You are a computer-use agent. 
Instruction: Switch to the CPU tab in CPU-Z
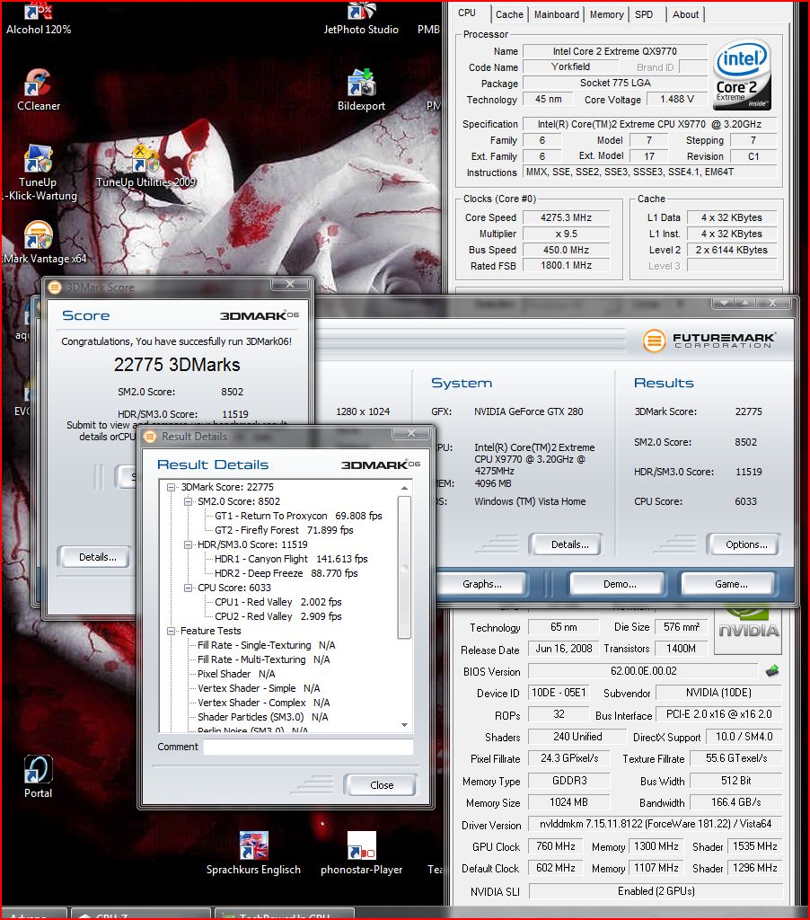tap(467, 13)
